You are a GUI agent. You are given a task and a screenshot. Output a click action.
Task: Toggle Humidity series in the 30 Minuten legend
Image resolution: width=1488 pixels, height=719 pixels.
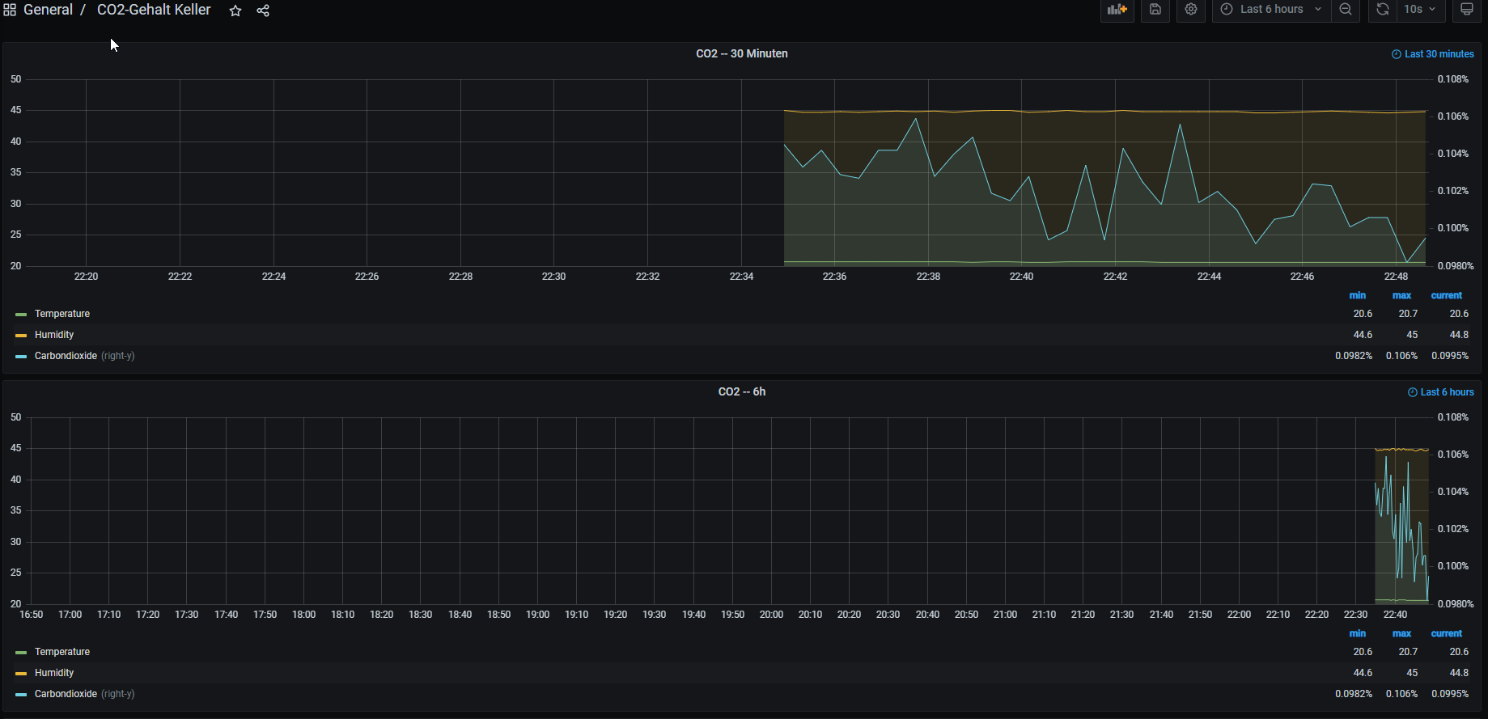(x=54, y=335)
